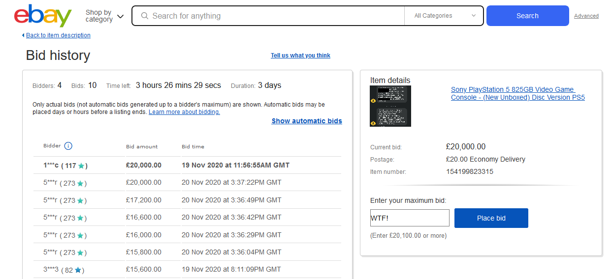The height and width of the screenshot is (279, 612).
Task: Click star beside the £15,800.00 bid
Action: (80, 252)
